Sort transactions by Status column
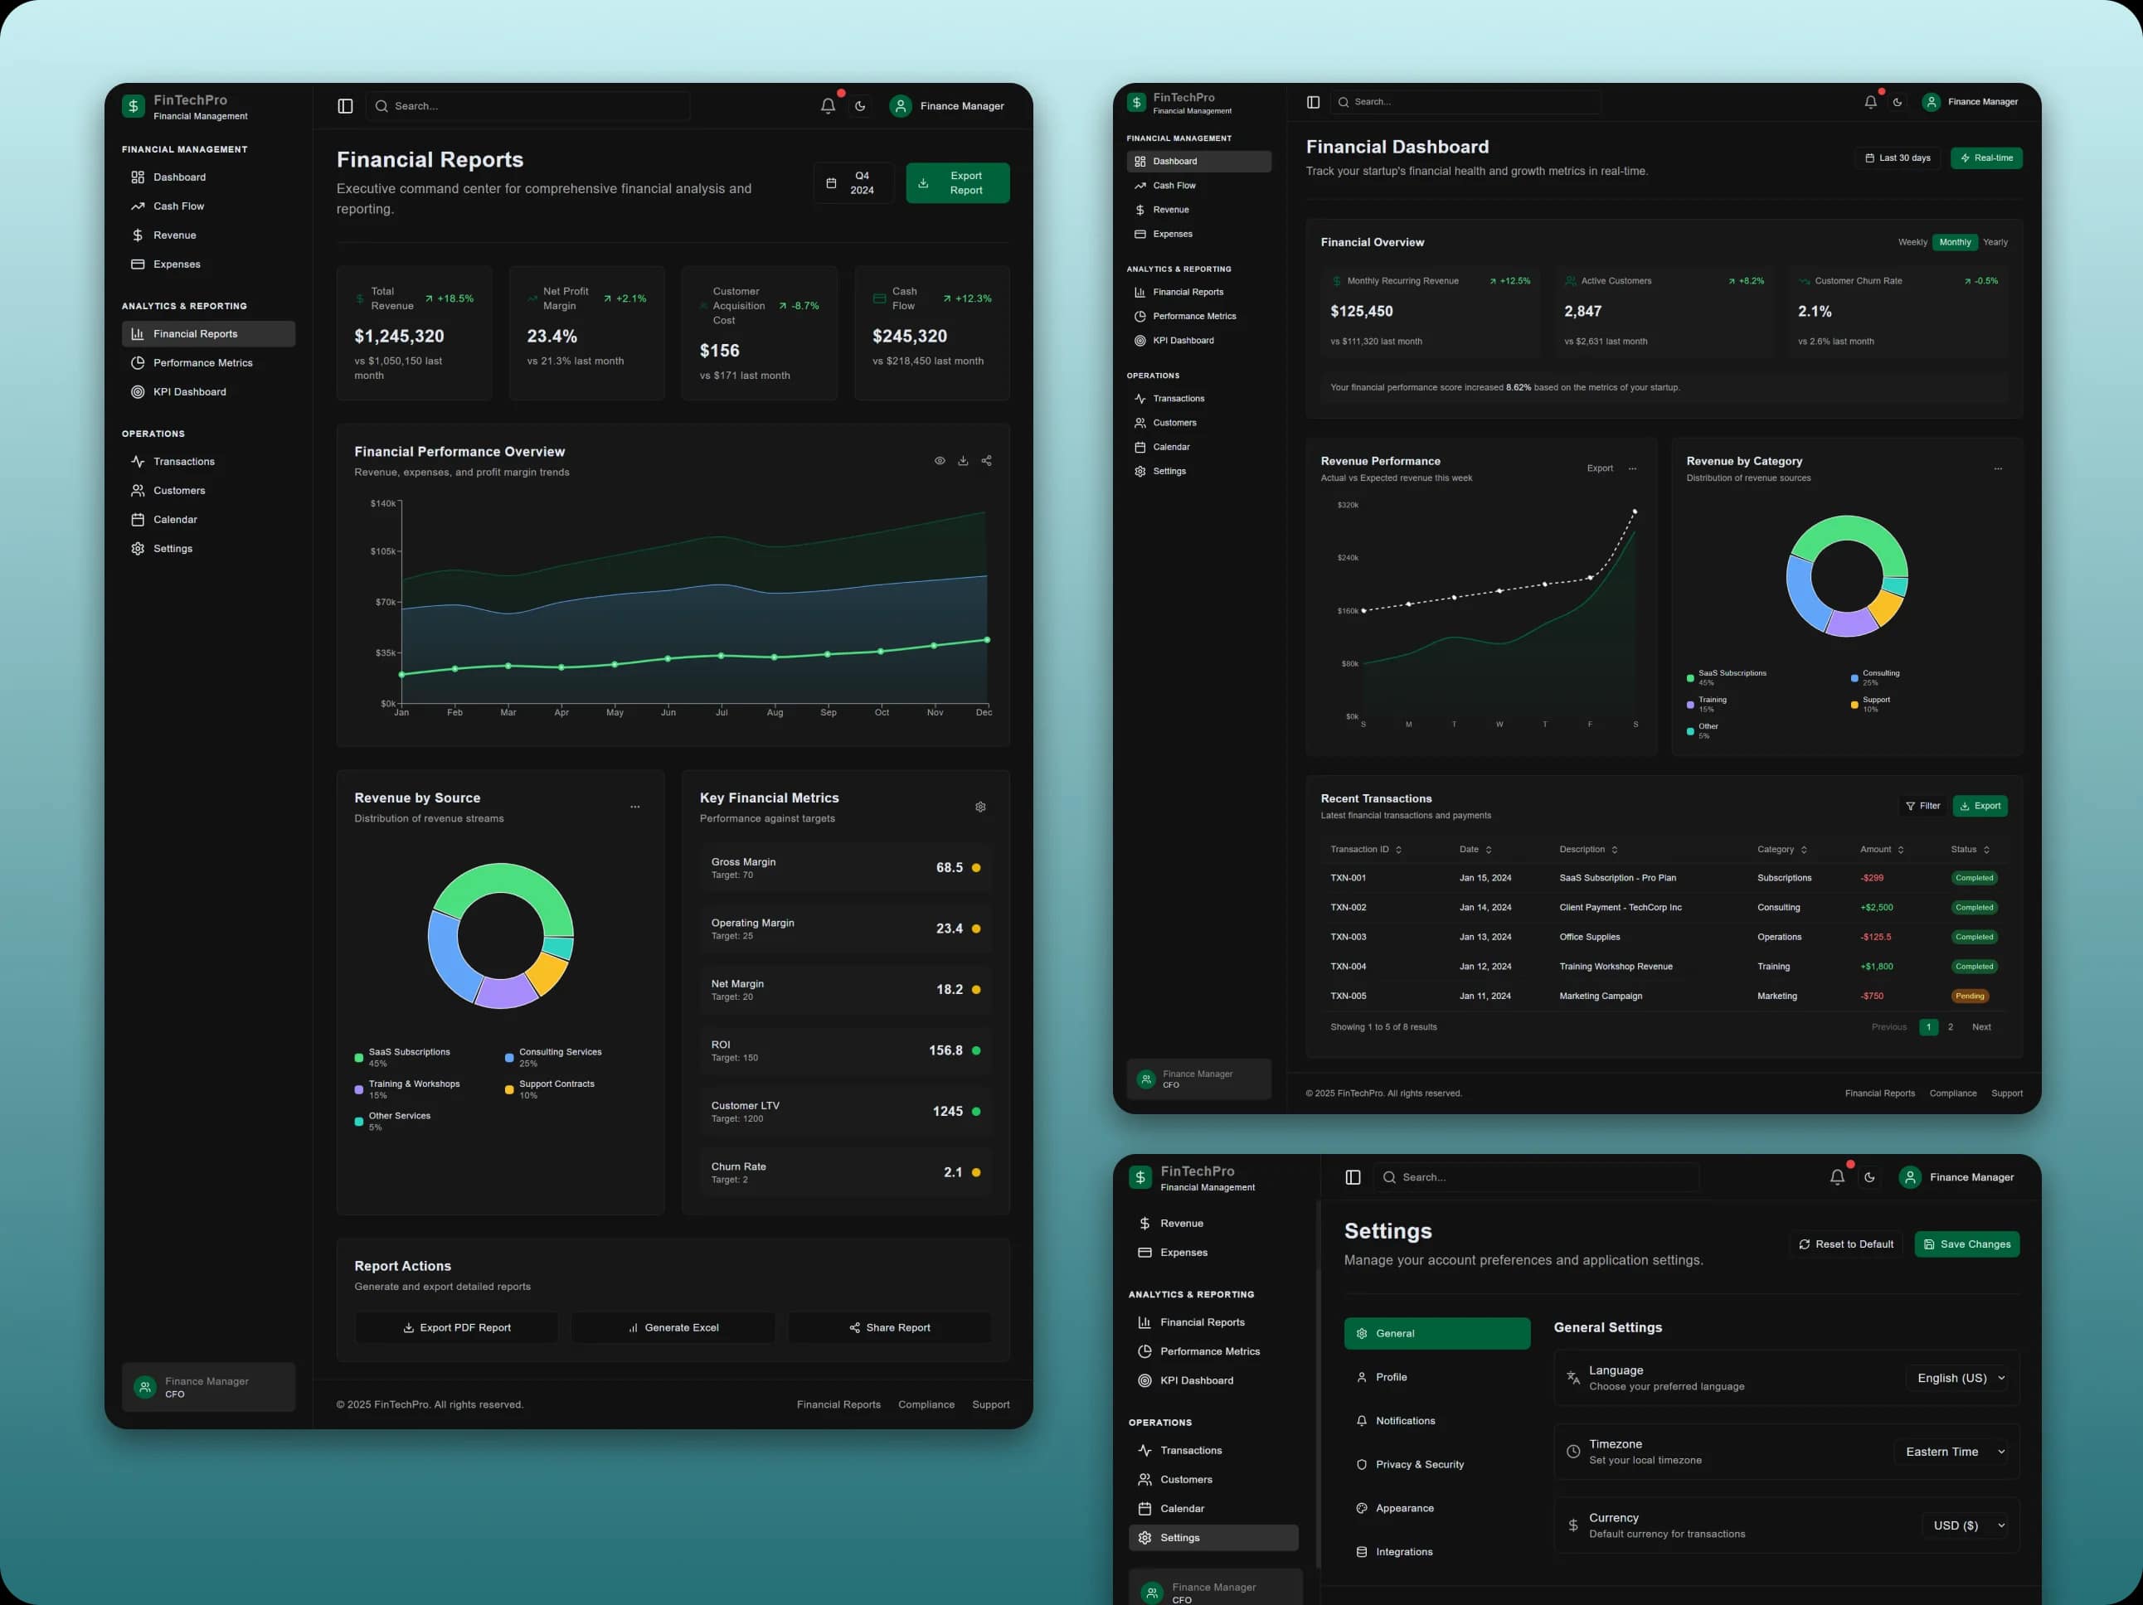The width and height of the screenshot is (2143, 1605). (1970, 850)
